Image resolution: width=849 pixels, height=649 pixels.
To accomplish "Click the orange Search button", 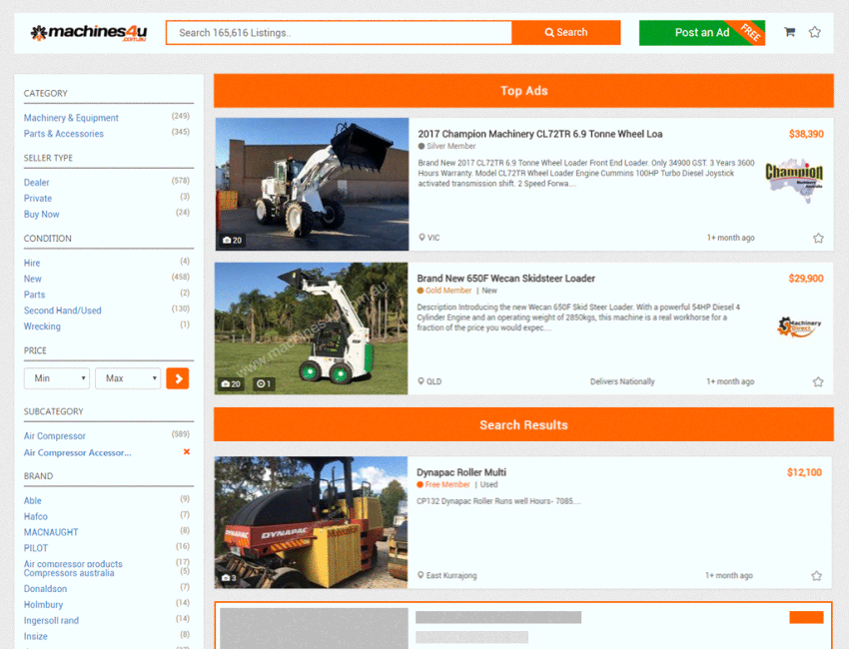I will pos(566,33).
